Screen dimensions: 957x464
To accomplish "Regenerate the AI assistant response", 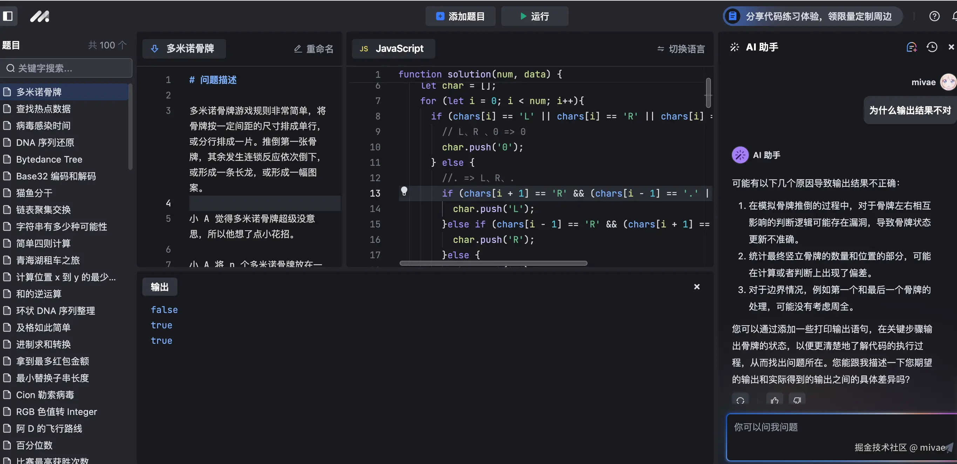I will pyautogui.click(x=740, y=401).
